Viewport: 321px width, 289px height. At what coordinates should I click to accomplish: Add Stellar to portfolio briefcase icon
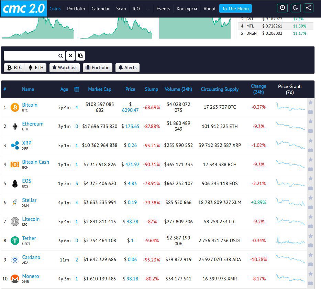coord(311,207)
